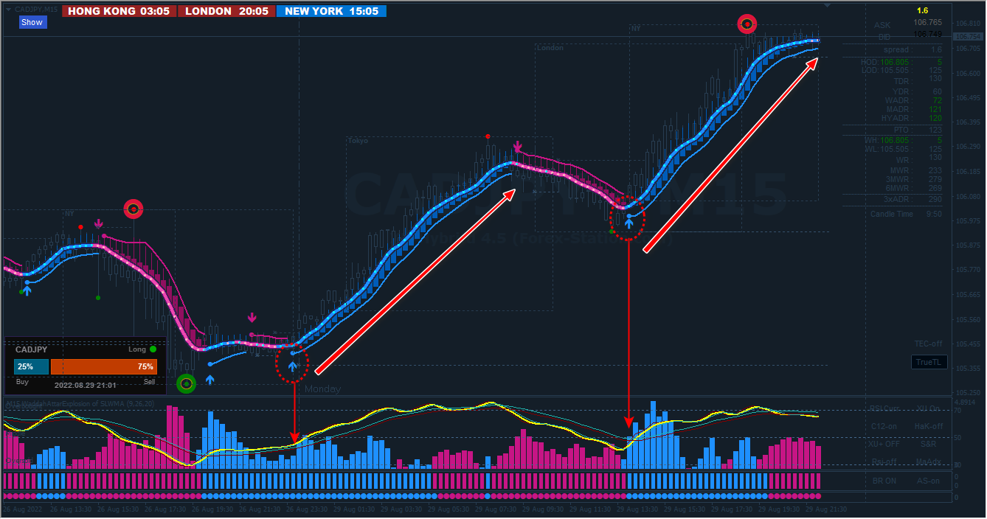Click the LOD 105.505 value
This screenshot has width=987, height=519.
895,70
